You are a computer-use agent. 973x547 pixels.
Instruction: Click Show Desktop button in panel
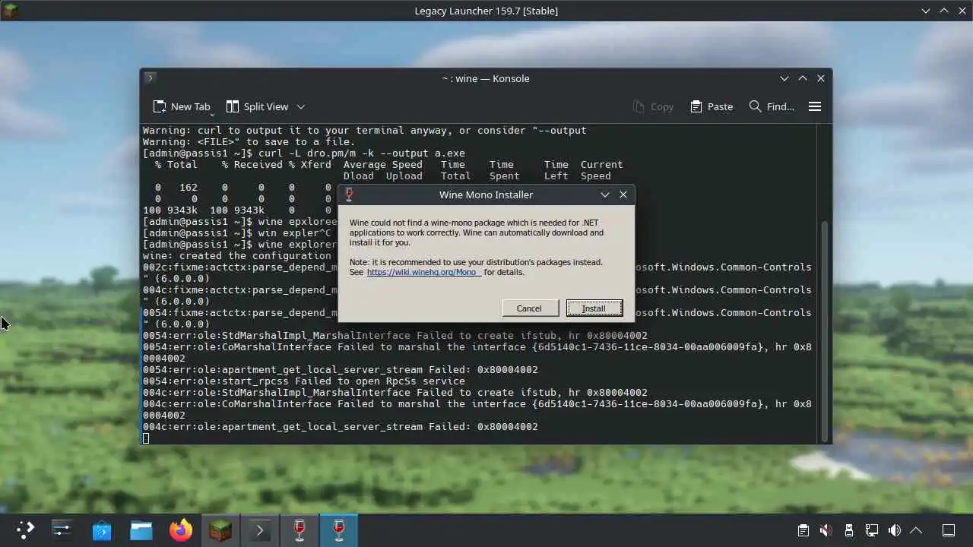(x=949, y=530)
